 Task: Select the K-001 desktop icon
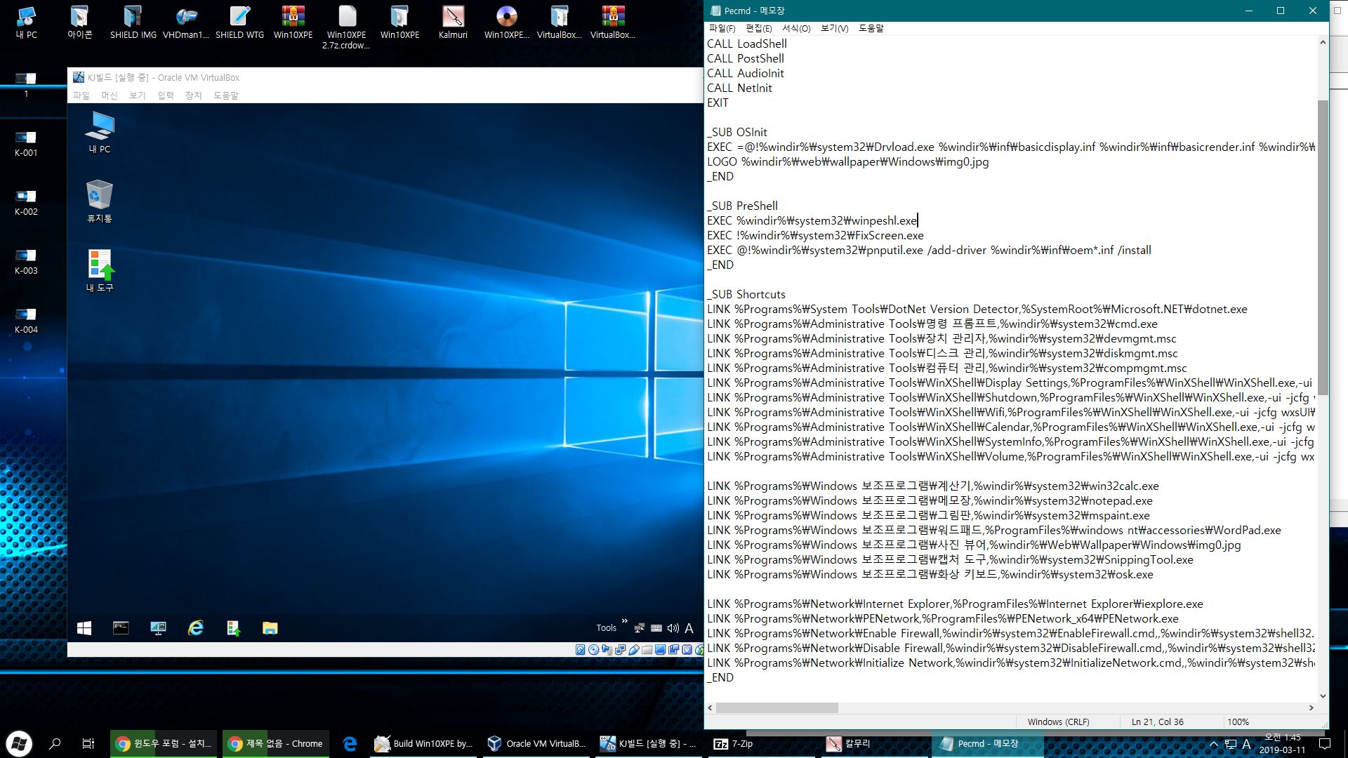[26, 143]
